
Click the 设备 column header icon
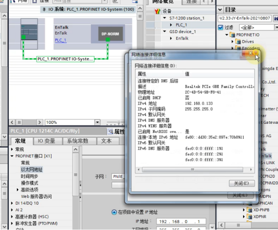pos(157,11)
